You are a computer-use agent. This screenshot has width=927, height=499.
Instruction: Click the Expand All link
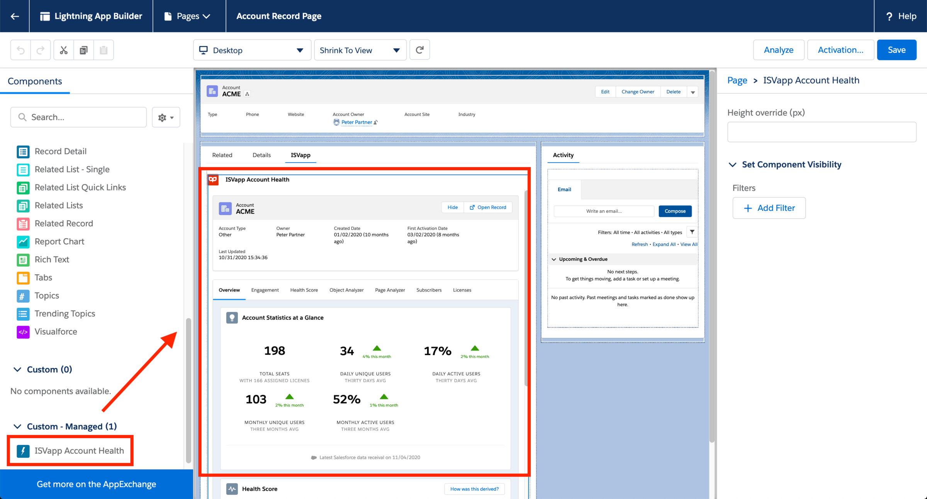click(664, 244)
